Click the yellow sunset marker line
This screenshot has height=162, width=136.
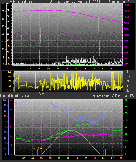click(x=105, y=152)
